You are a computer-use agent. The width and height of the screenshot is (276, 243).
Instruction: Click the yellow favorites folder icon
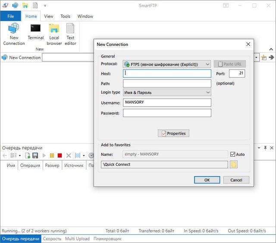click(x=234, y=164)
